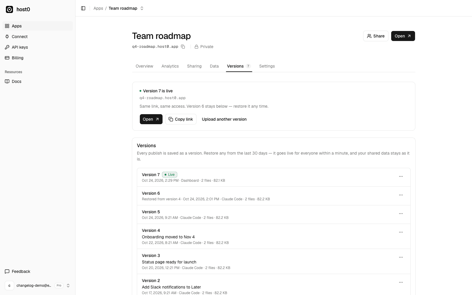This screenshot has height=295, width=472.
Task: Open options menu for Version 3
Action: coord(401,257)
